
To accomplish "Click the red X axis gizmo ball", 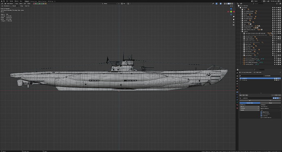I will pyautogui.click(x=234, y=12).
